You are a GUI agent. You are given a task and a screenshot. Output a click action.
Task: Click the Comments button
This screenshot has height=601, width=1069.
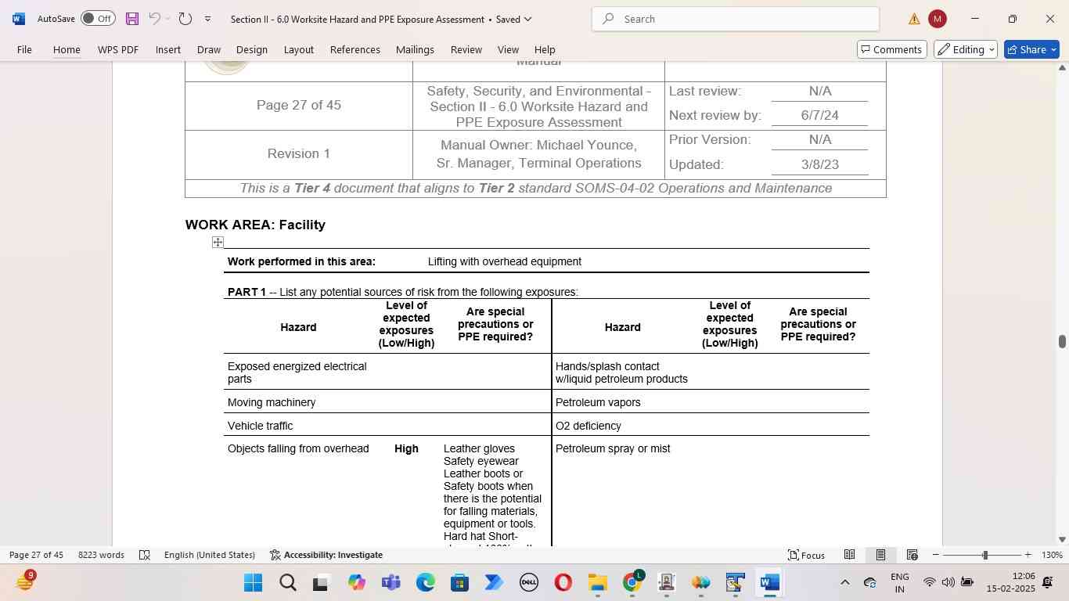point(892,49)
